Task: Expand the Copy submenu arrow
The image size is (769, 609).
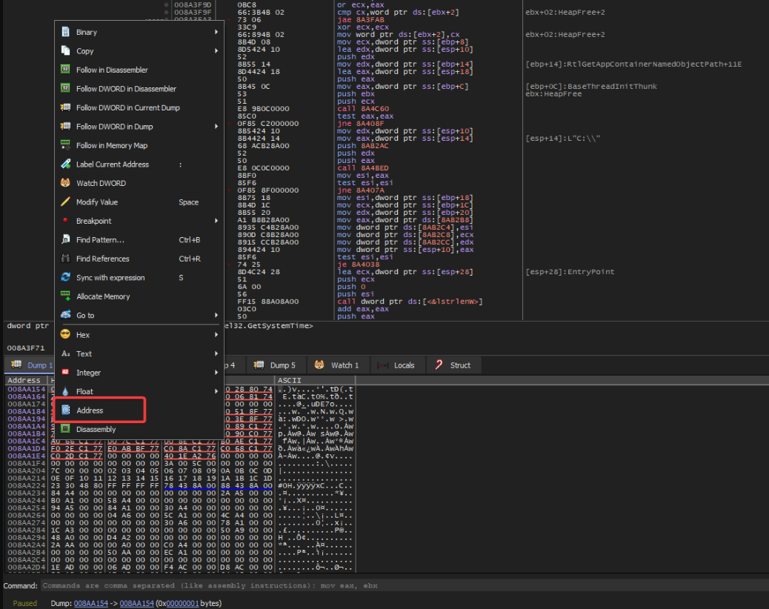Action: tap(216, 51)
